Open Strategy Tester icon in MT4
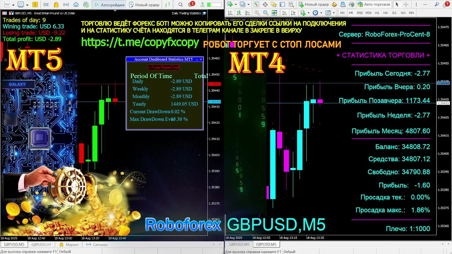452x254 pixels. click(x=291, y=4)
